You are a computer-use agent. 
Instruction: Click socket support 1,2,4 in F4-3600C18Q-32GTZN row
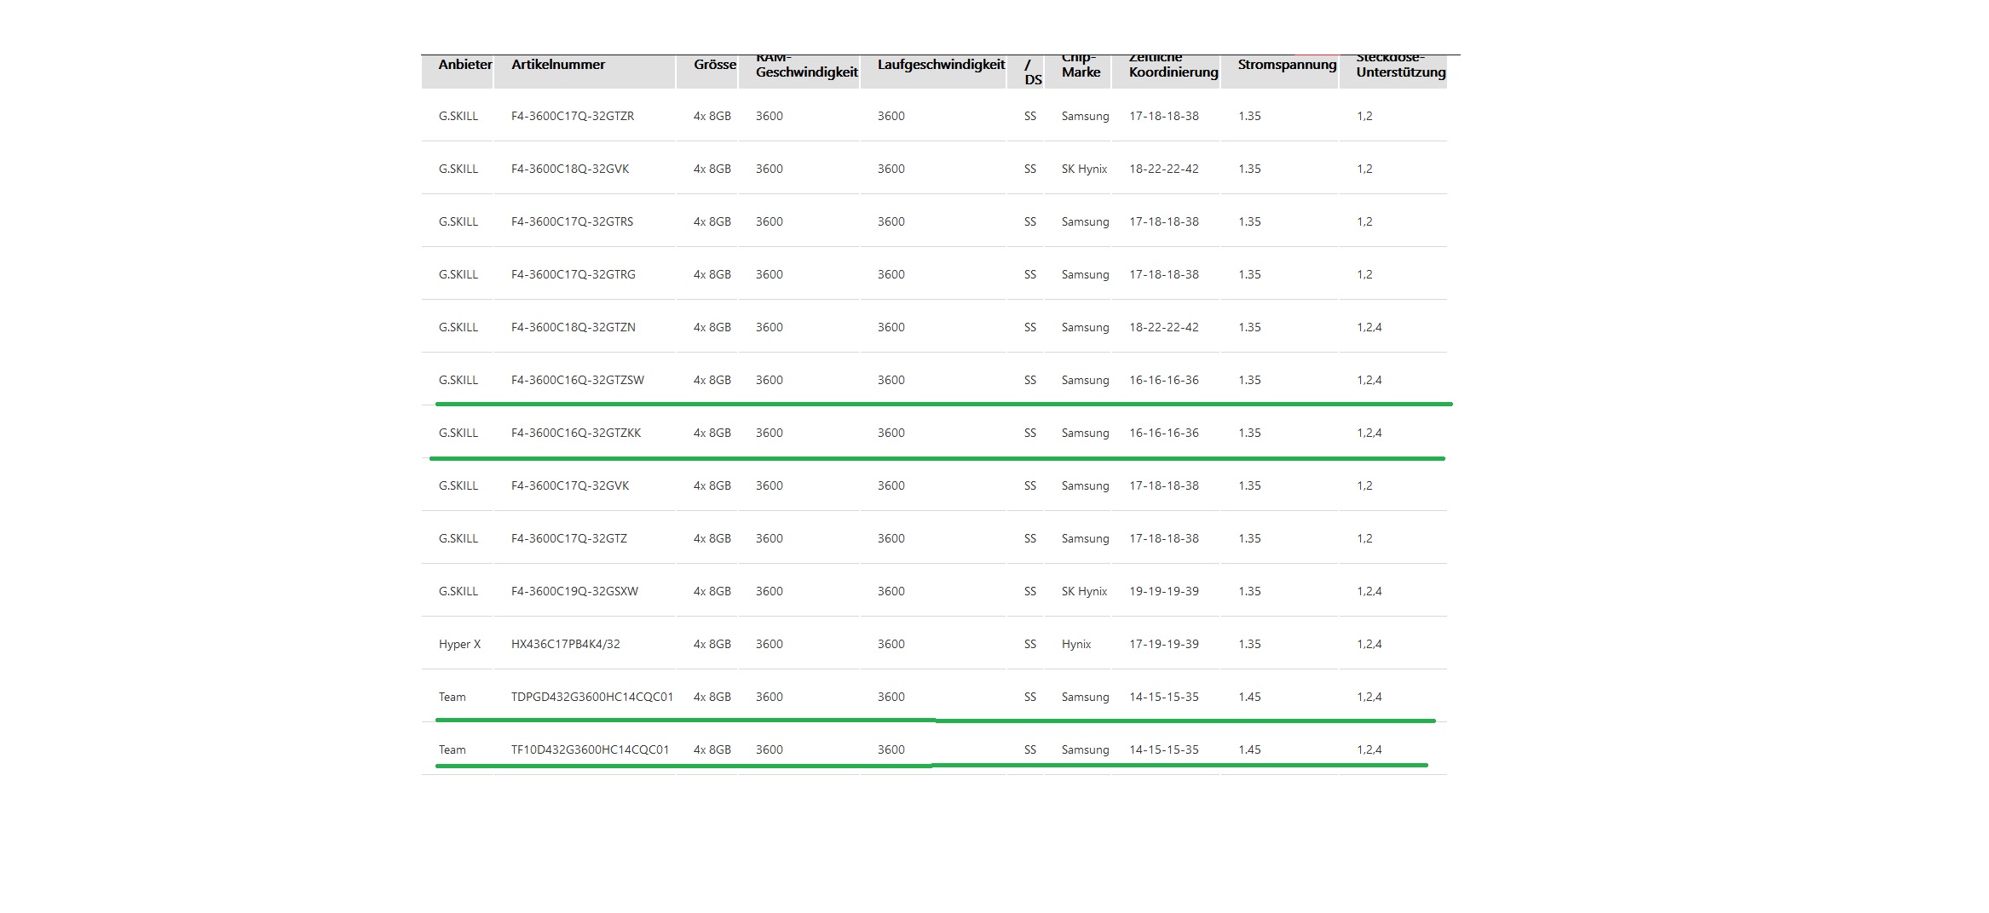[1369, 327]
